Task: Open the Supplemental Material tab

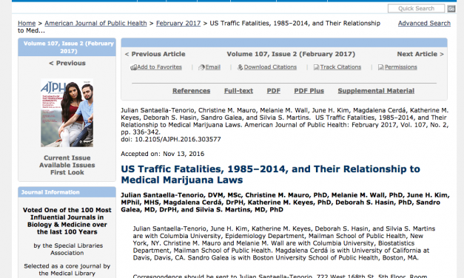Action: point(376,91)
